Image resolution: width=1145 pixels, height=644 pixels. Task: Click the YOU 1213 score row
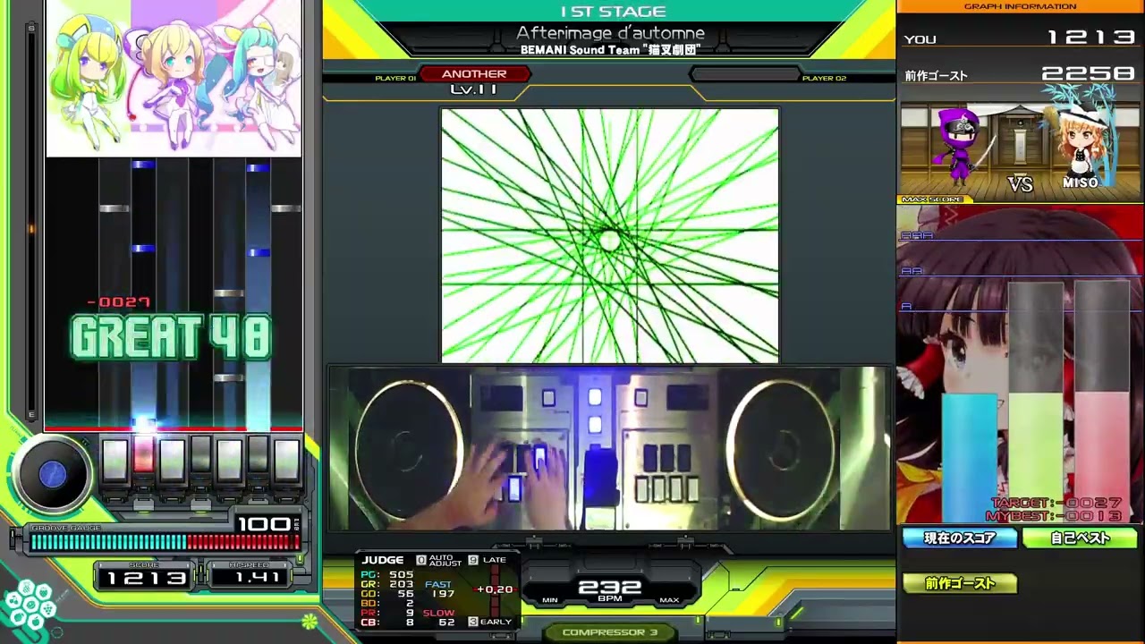[x=1020, y=38]
